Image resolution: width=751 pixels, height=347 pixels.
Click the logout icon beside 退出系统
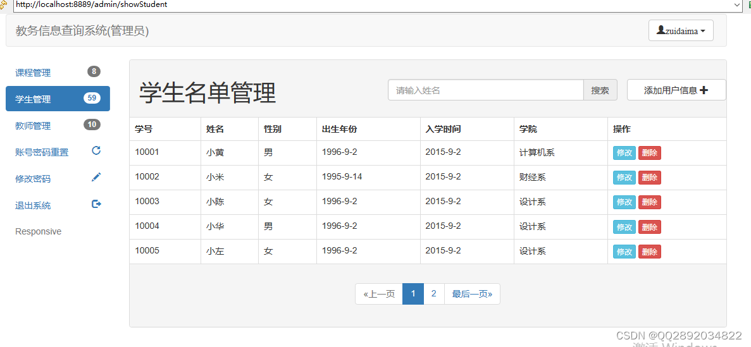pos(96,204)
